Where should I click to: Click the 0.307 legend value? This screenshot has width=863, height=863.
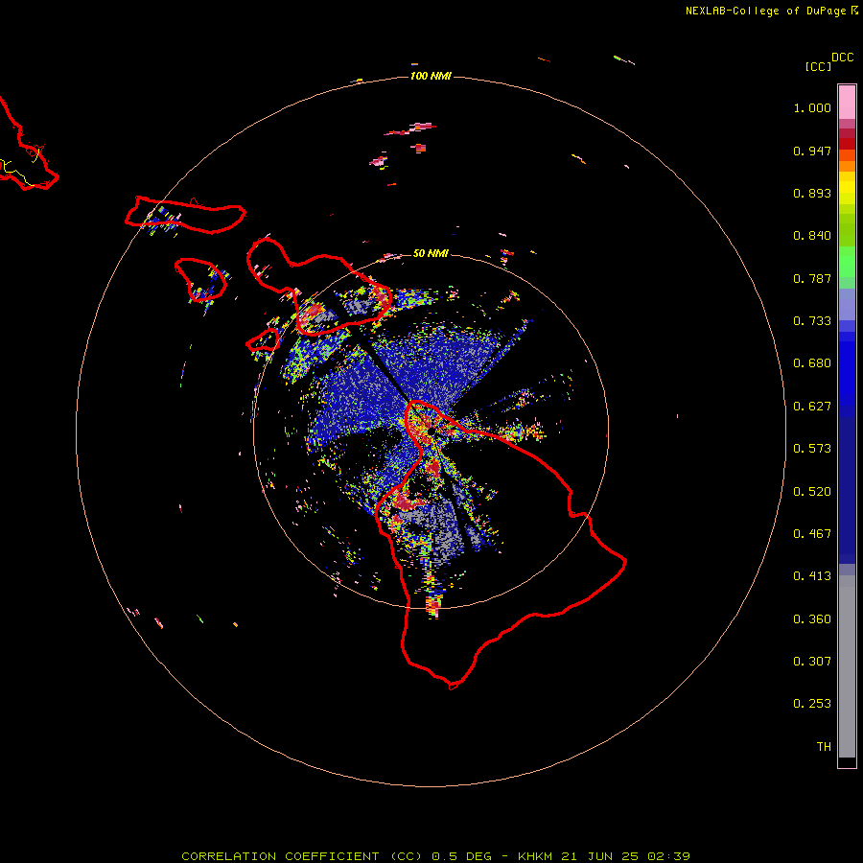click(812, 662)
